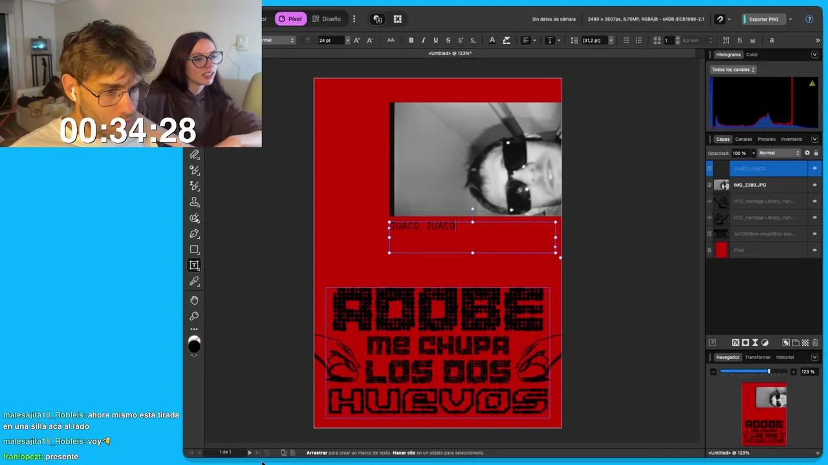Delete layer with trash icon
Image resolution: width=828 pixels, height=465 pixels.
pyautogui.click(x=815, y=342)
